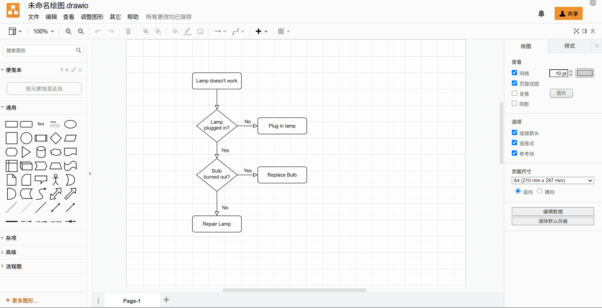Select the 竖向 portrait radio button

pos(518,191)
